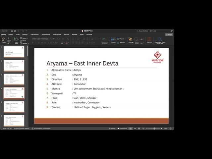Open the Arrange dropdown arrow
The image size is (212, 159).
pyautogui.click(x=133, y=39)
